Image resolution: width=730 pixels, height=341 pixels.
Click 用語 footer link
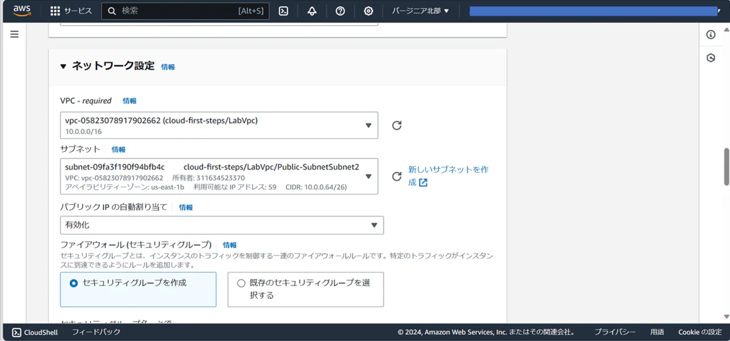(x=657, y=332)
